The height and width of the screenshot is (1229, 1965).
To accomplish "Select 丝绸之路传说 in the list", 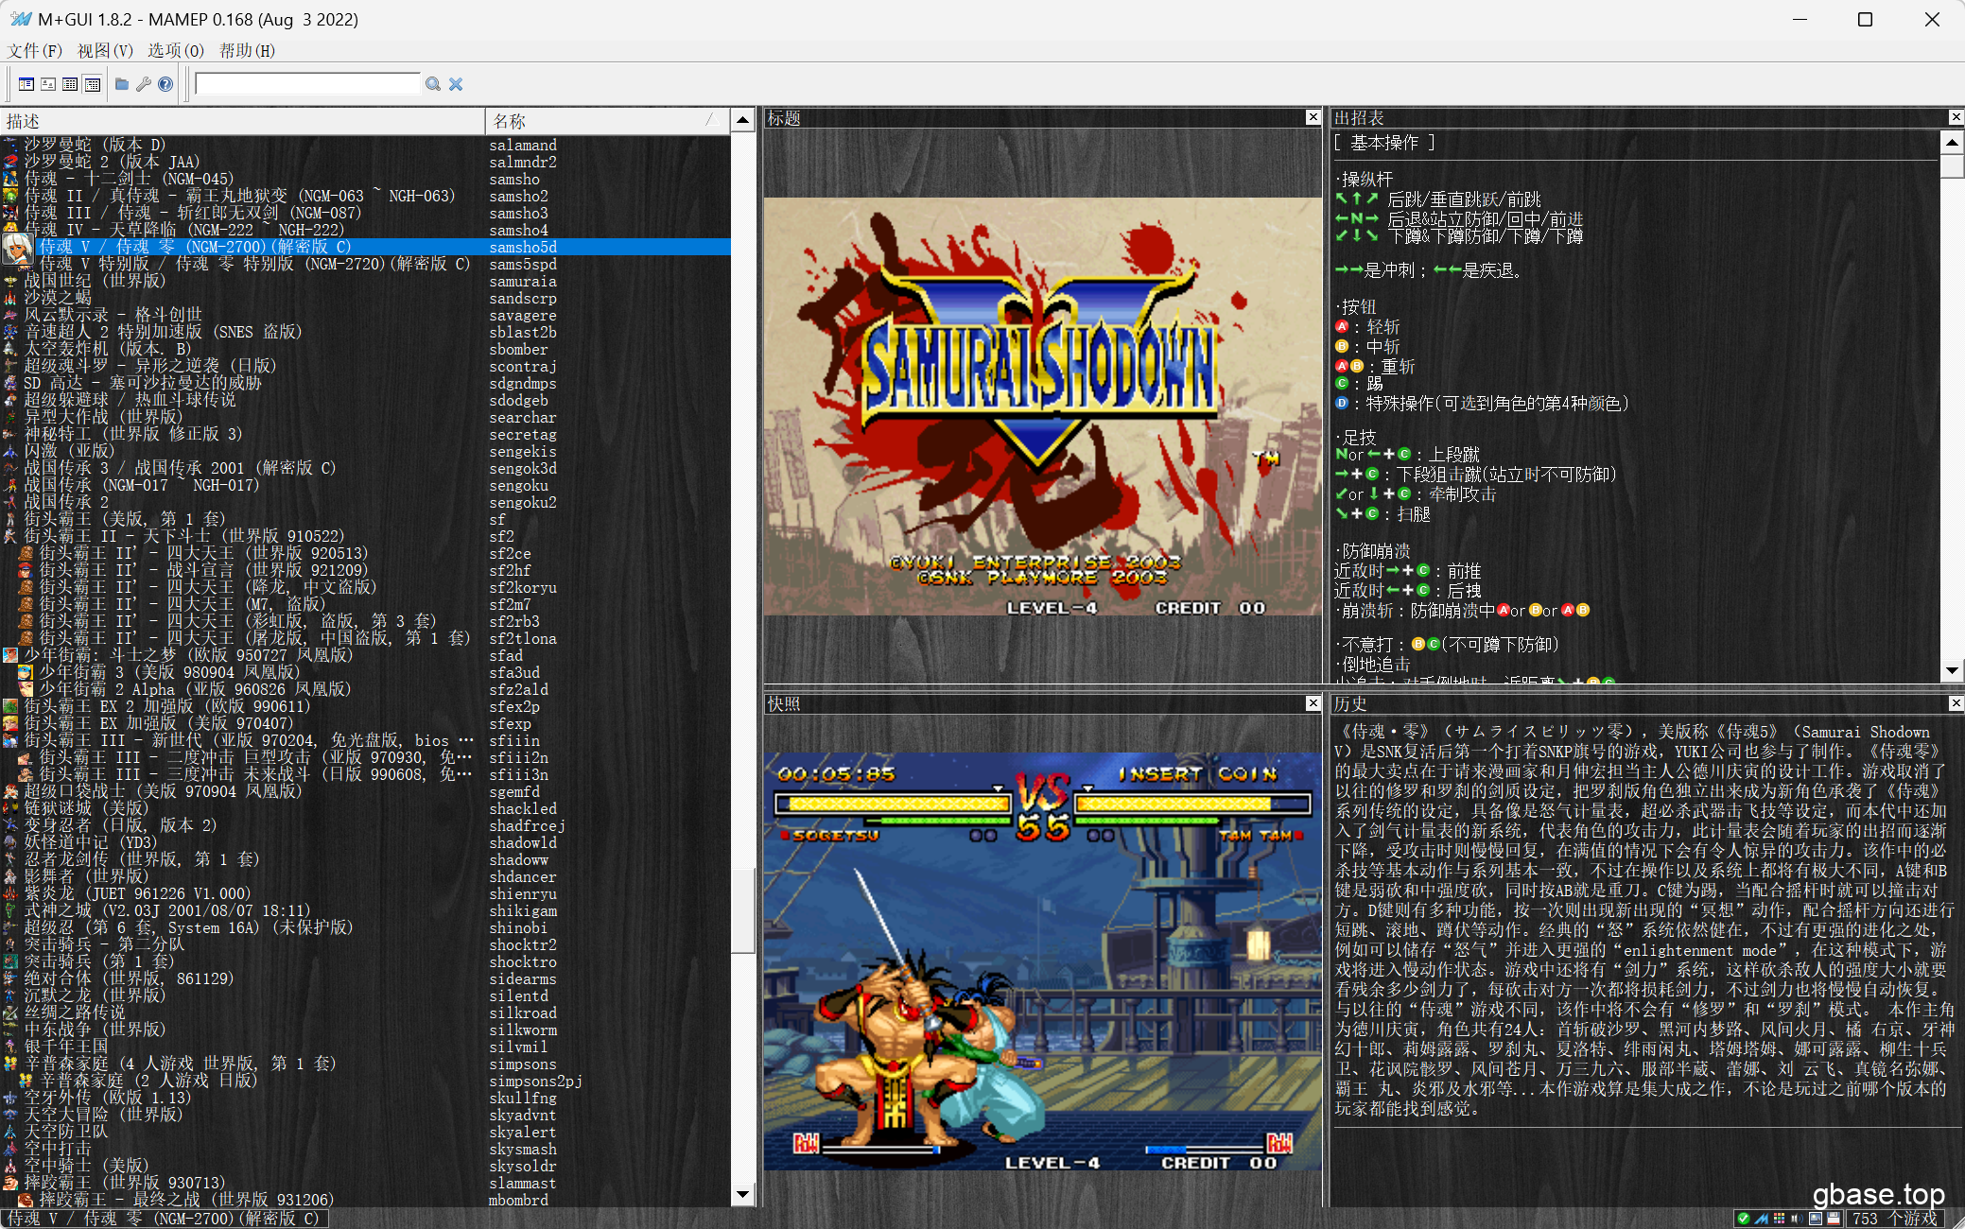I will (x=74, y=1013).
